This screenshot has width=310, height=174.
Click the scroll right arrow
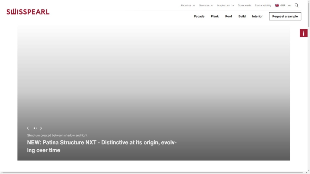[306, 173]
